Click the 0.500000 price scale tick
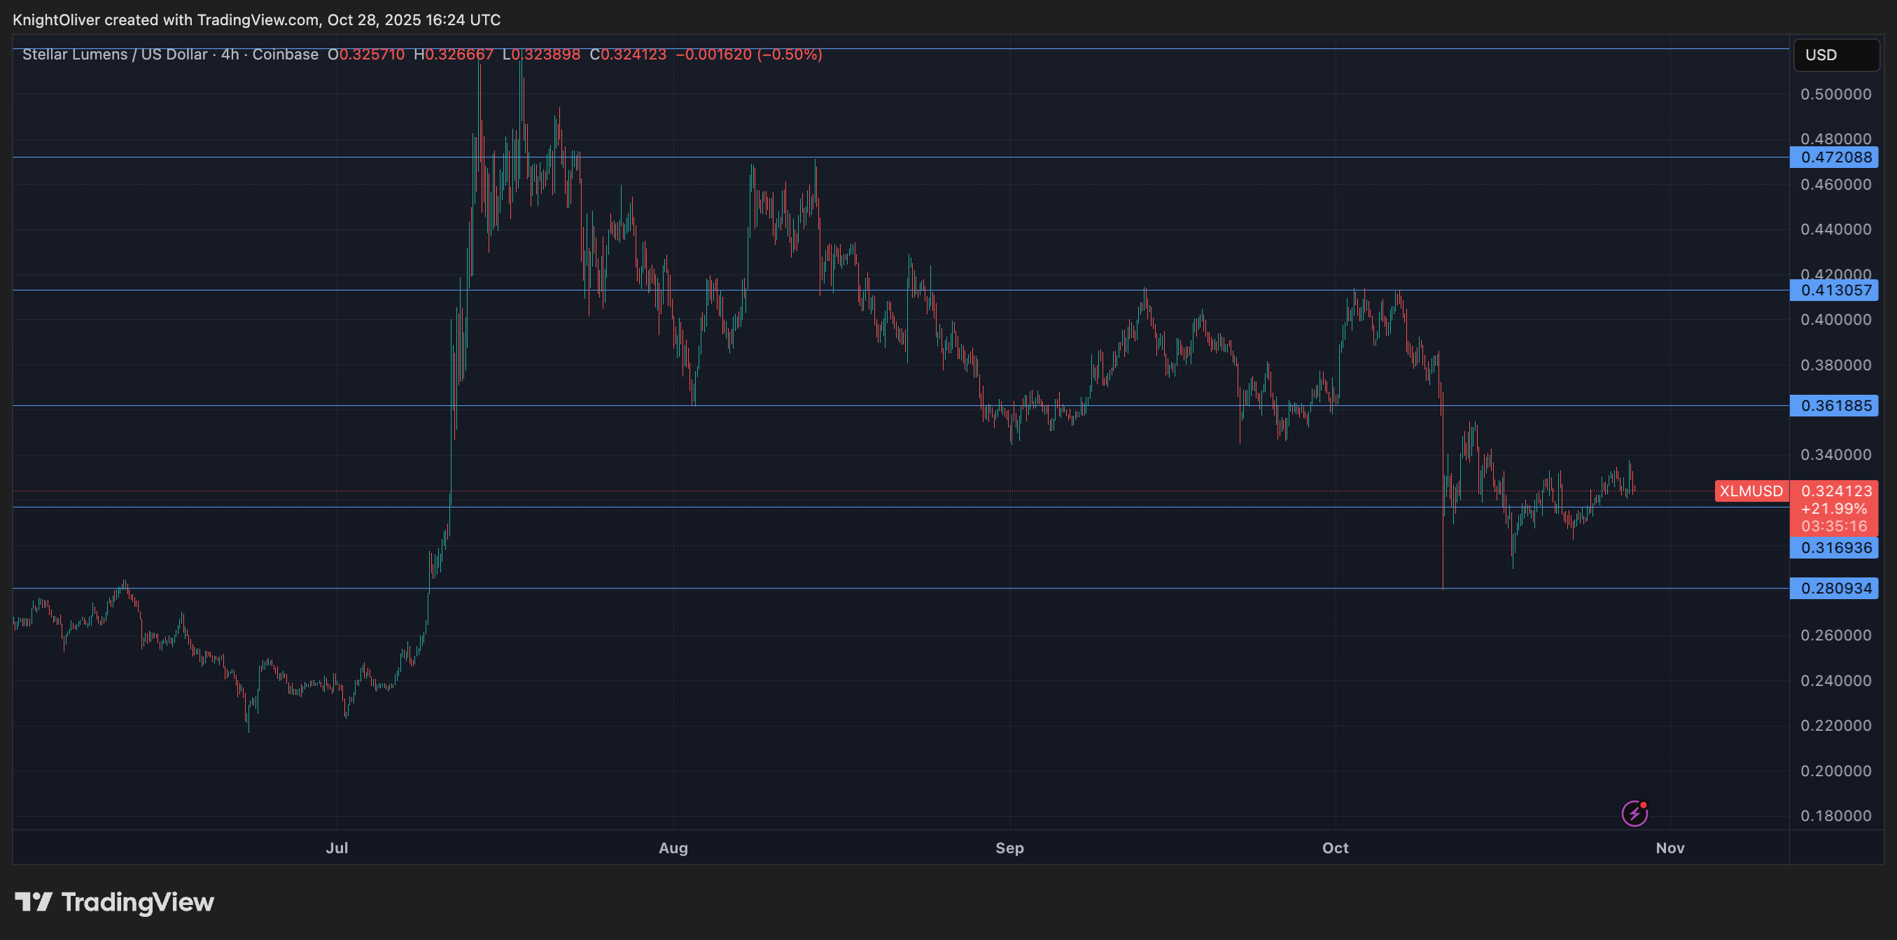The width and height of the screenshot is (1897, 940). pyautogui.click(x=1835, y=94)
